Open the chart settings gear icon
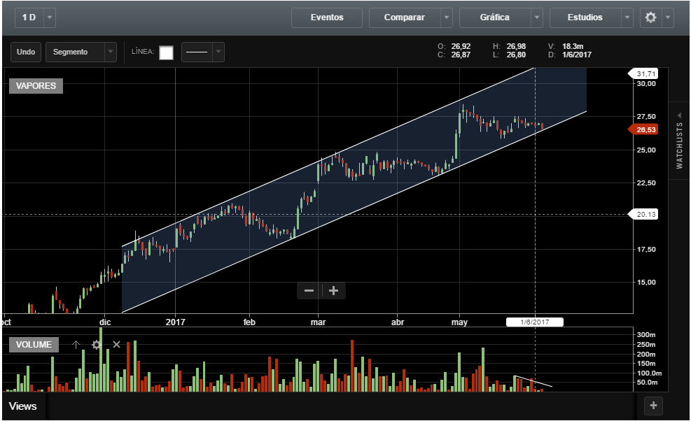Image resolution: width=691 pixels, height=421 pixels. 650,17
